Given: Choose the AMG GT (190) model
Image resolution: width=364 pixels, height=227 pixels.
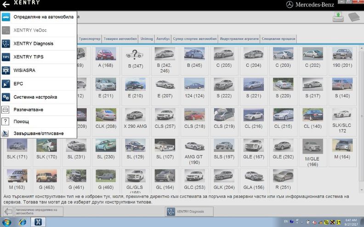Looking at the screenshot, I should (194, 152).
